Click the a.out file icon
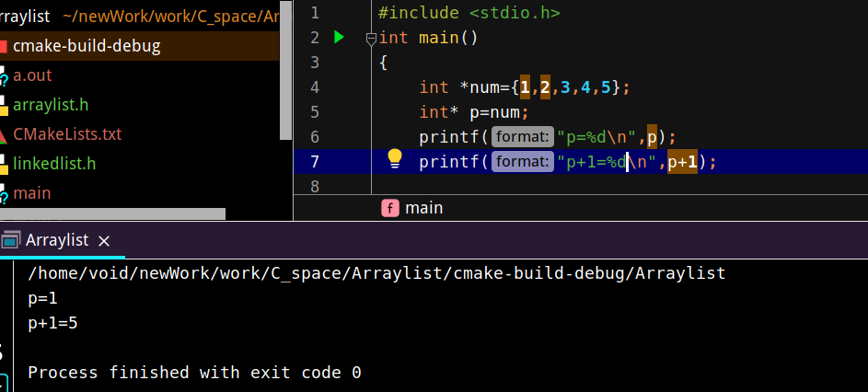The width and height of the screenshot is (868, 392). click(x=4, y=76)
